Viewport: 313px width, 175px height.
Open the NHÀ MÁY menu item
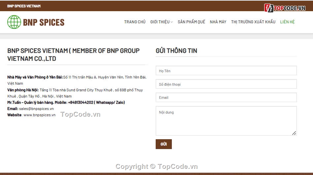tap(218, 22)
